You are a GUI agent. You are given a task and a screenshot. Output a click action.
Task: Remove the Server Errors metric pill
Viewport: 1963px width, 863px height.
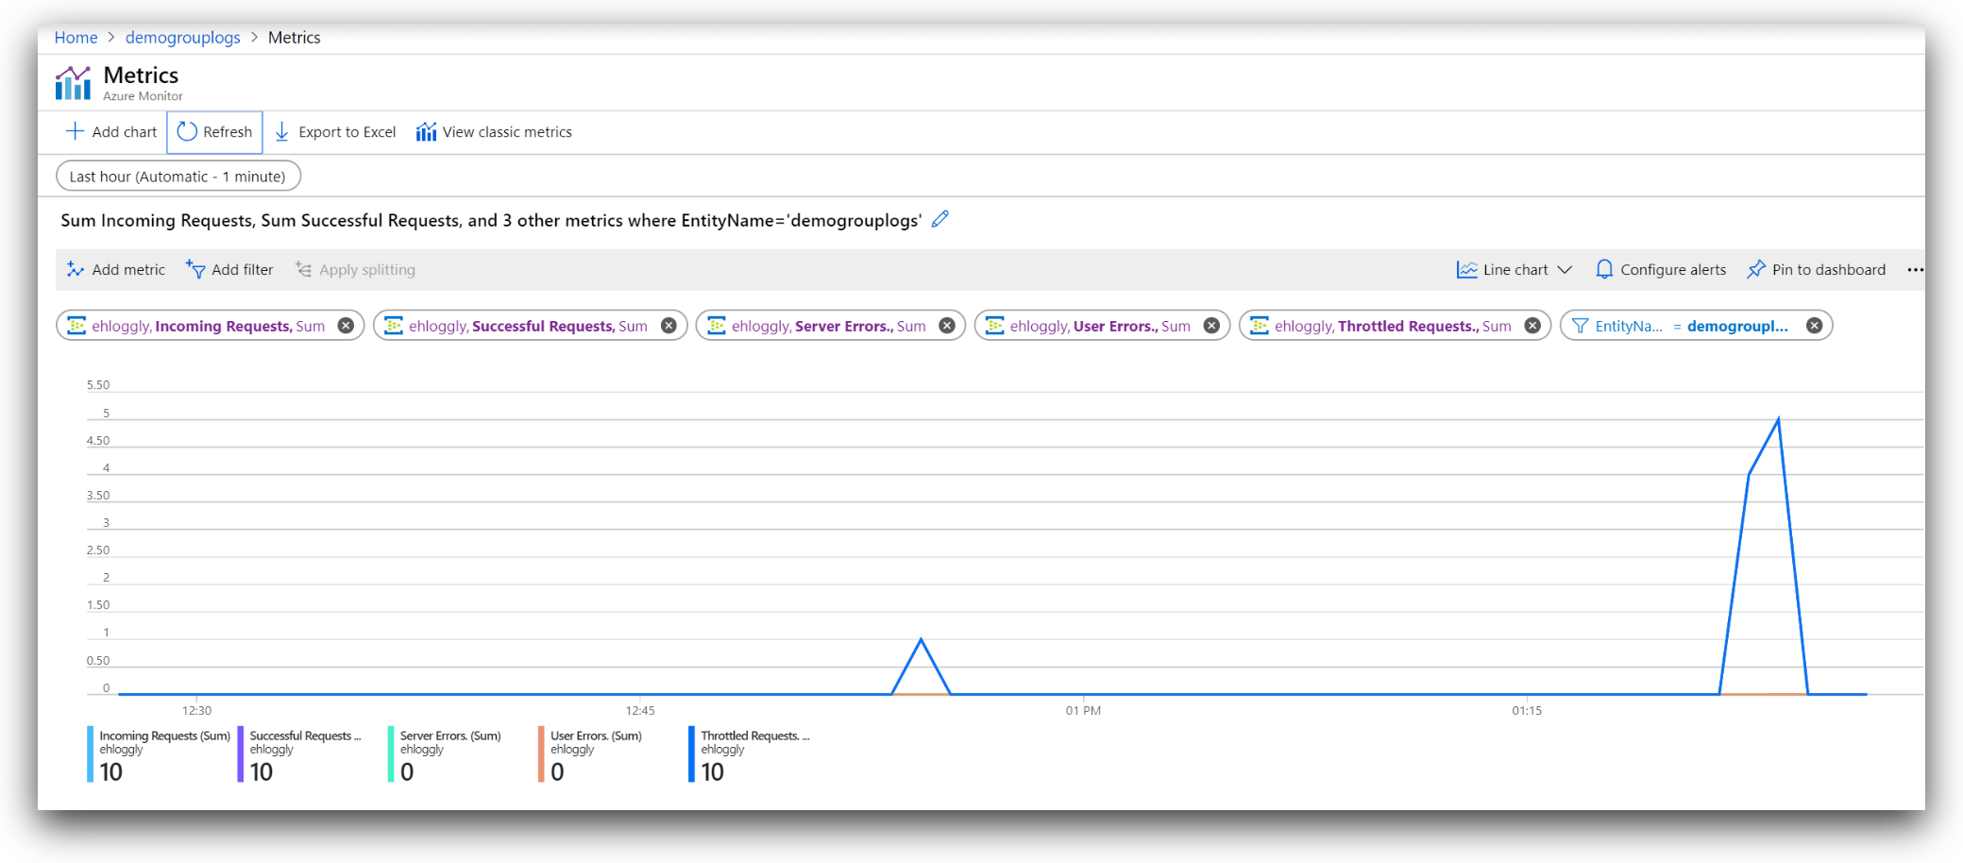[x=946, y=326]
